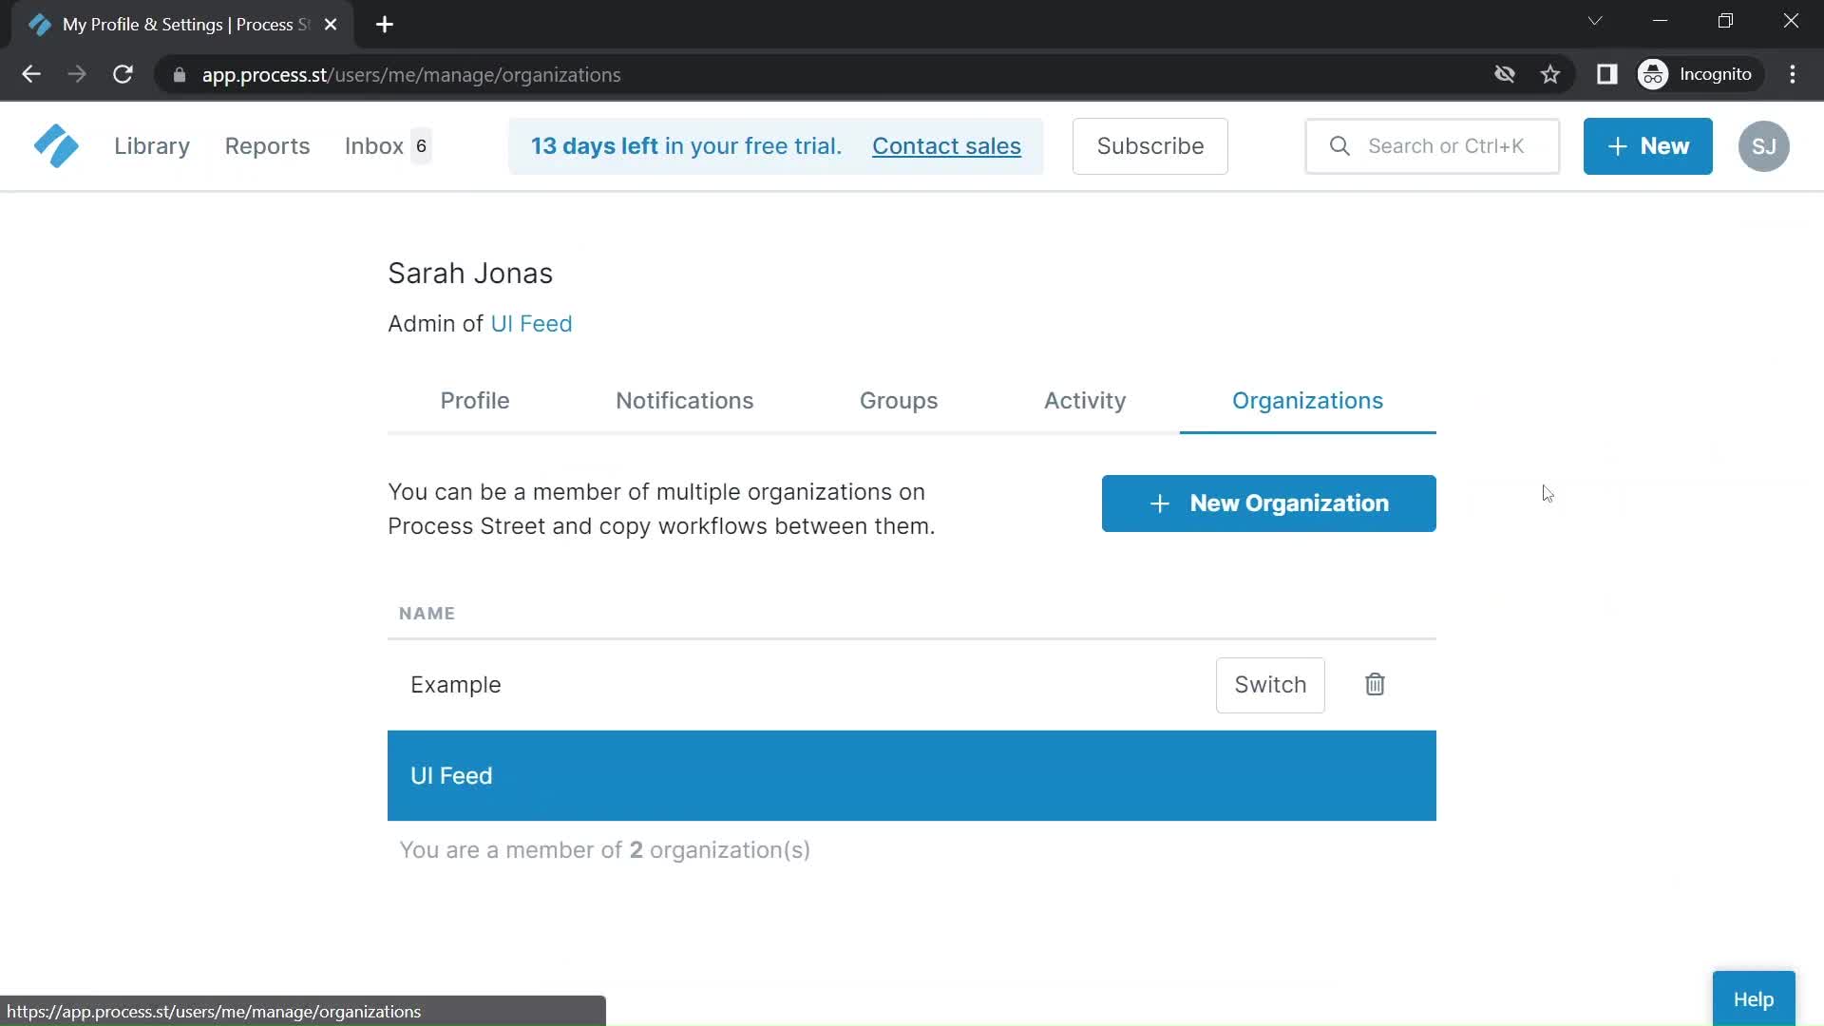
Task: Switch to the Profile tab
Action: (x=475, y=400)
